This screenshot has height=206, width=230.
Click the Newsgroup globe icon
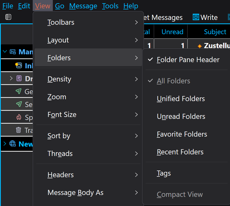pyautogui.click(x=13, y=144)
